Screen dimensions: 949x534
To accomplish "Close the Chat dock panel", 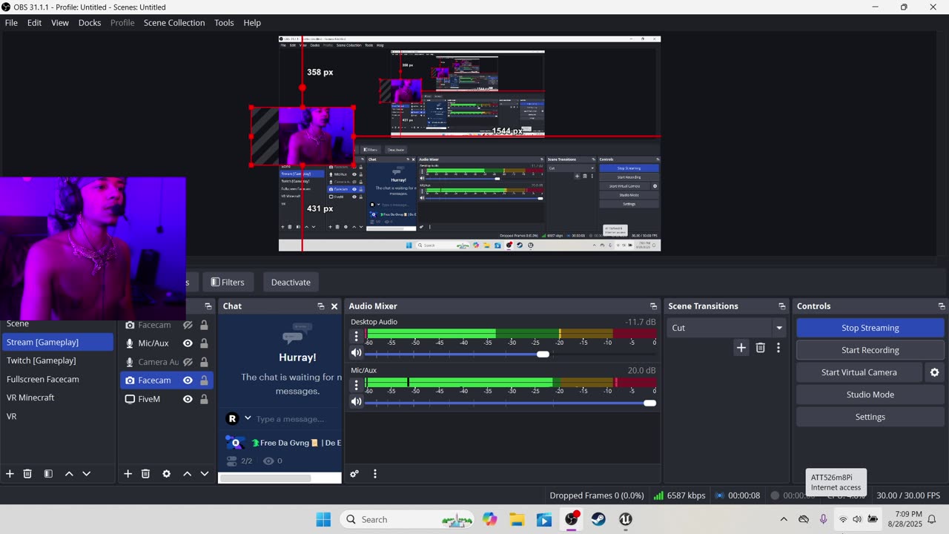I will [x=334, y=306].
